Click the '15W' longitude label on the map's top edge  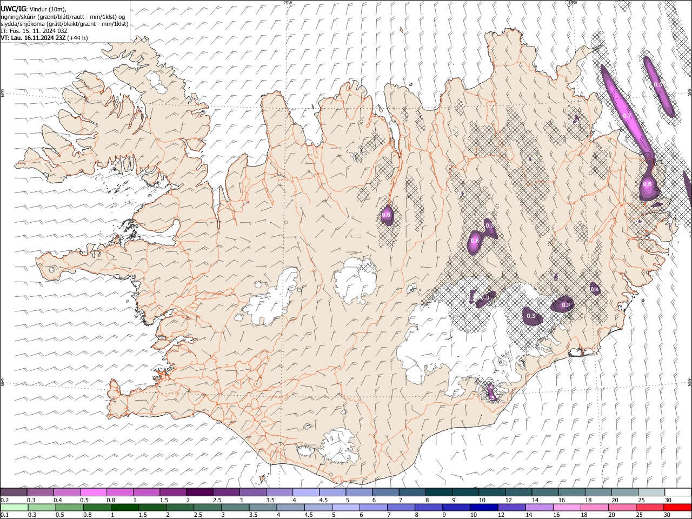[x=573, y=3]
